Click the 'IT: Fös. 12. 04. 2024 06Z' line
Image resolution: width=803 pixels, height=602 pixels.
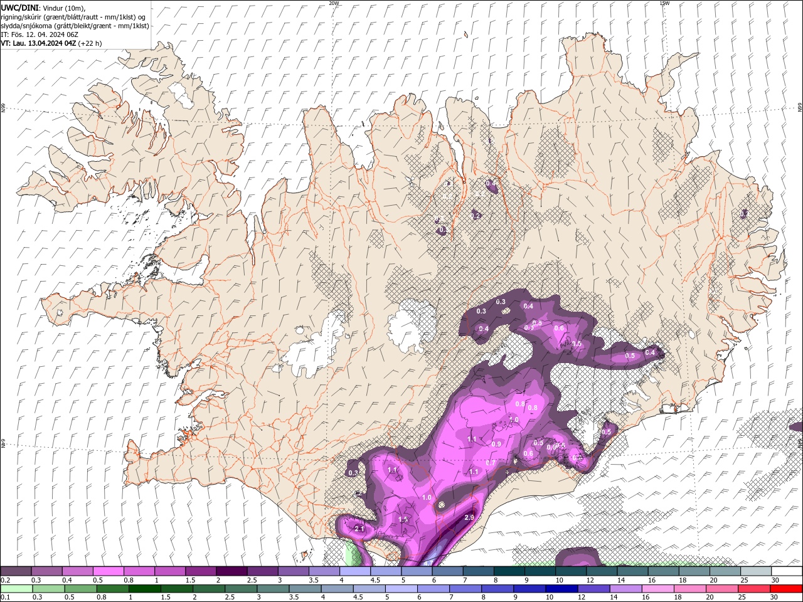(x=40, y=34)
